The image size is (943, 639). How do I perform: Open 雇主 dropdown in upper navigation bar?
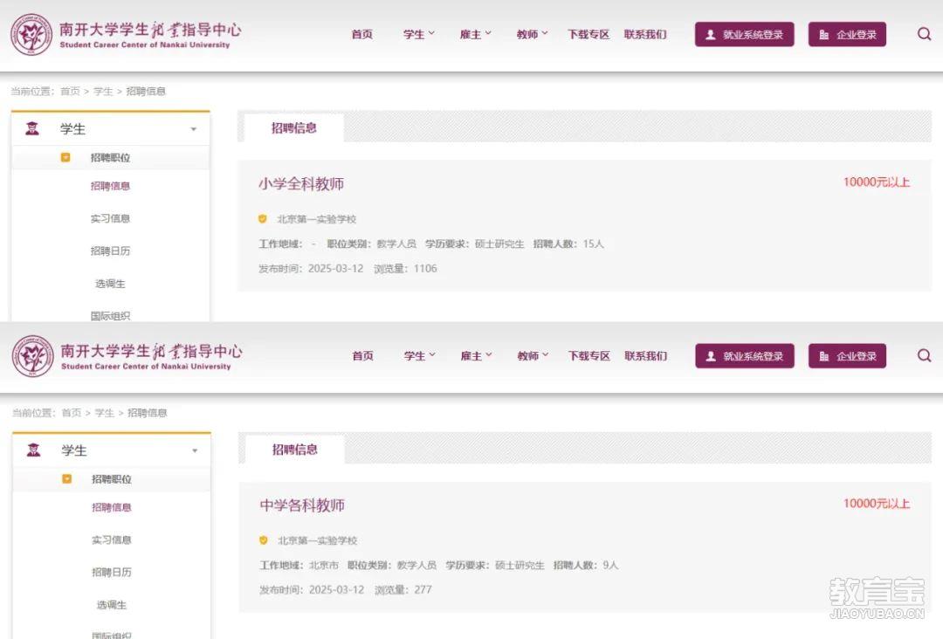pyautogui.click(x=476, y=34)
